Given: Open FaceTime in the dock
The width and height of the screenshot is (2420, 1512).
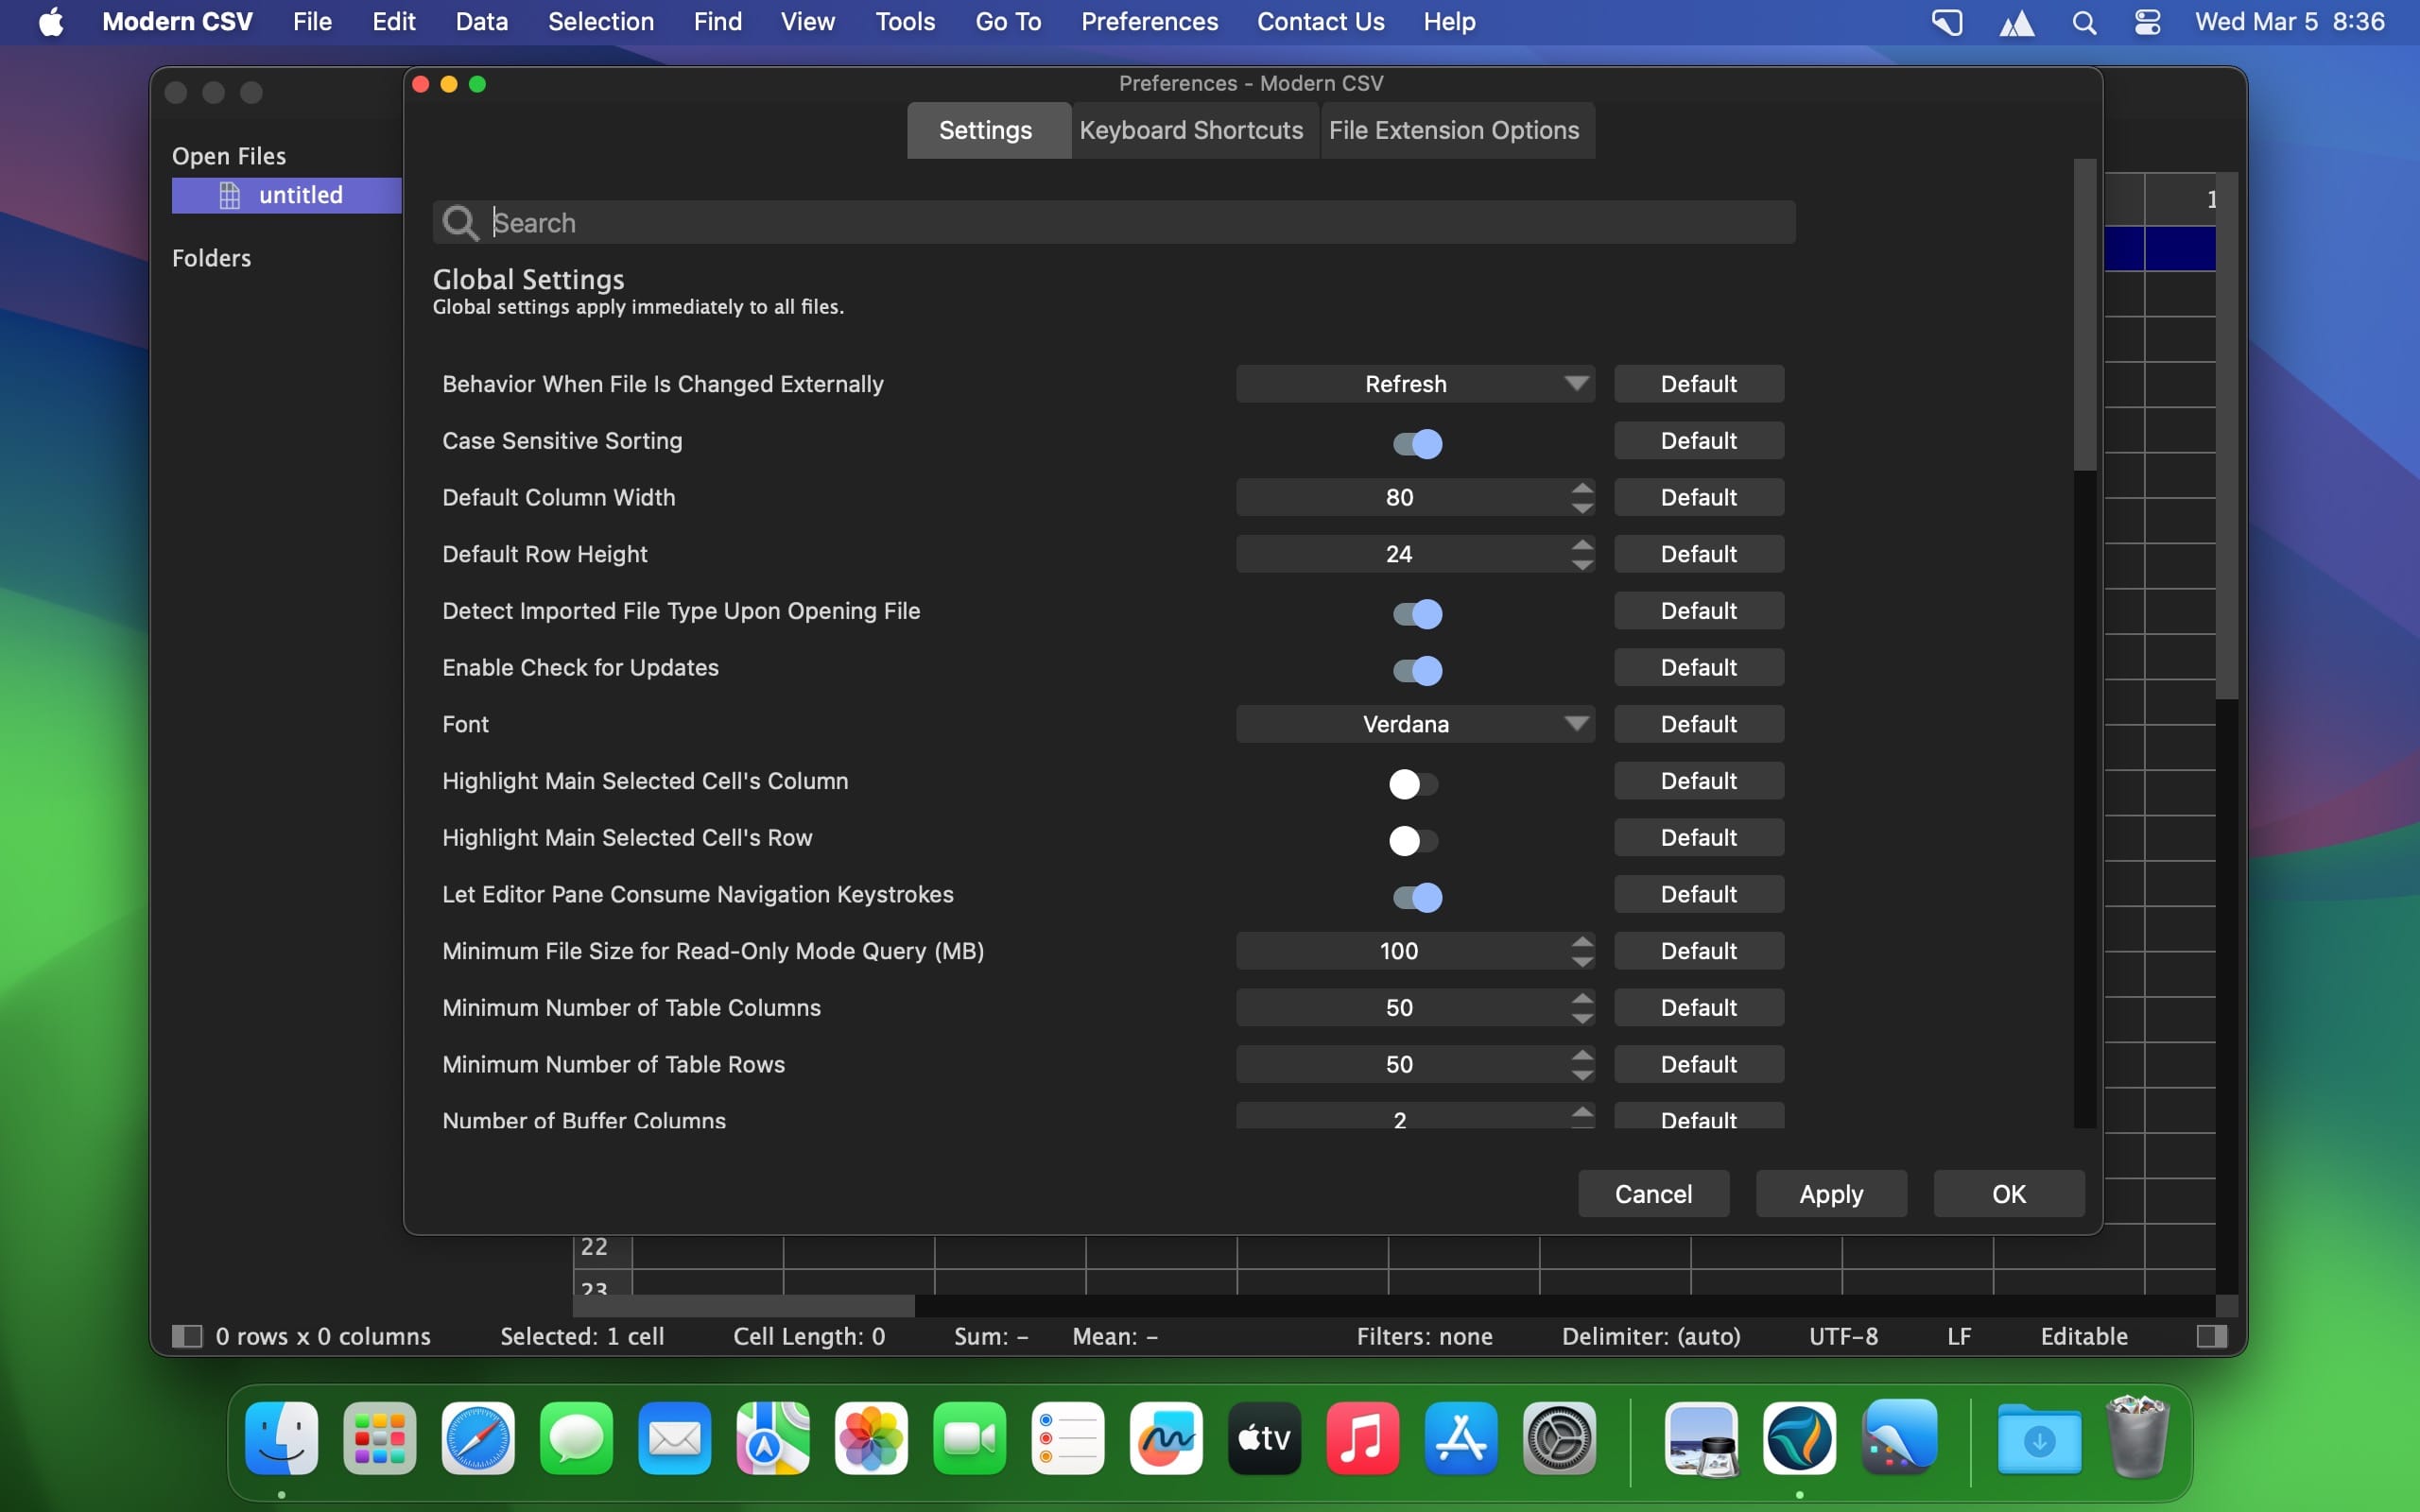Looking at the screenshot, I should pos(970,1438).
